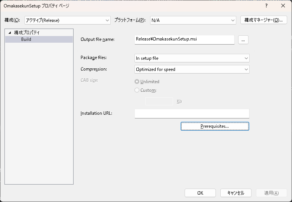Click the browse ellipsis button for output file
Screen dimensions: 292x202
click(x=243, y=40)
